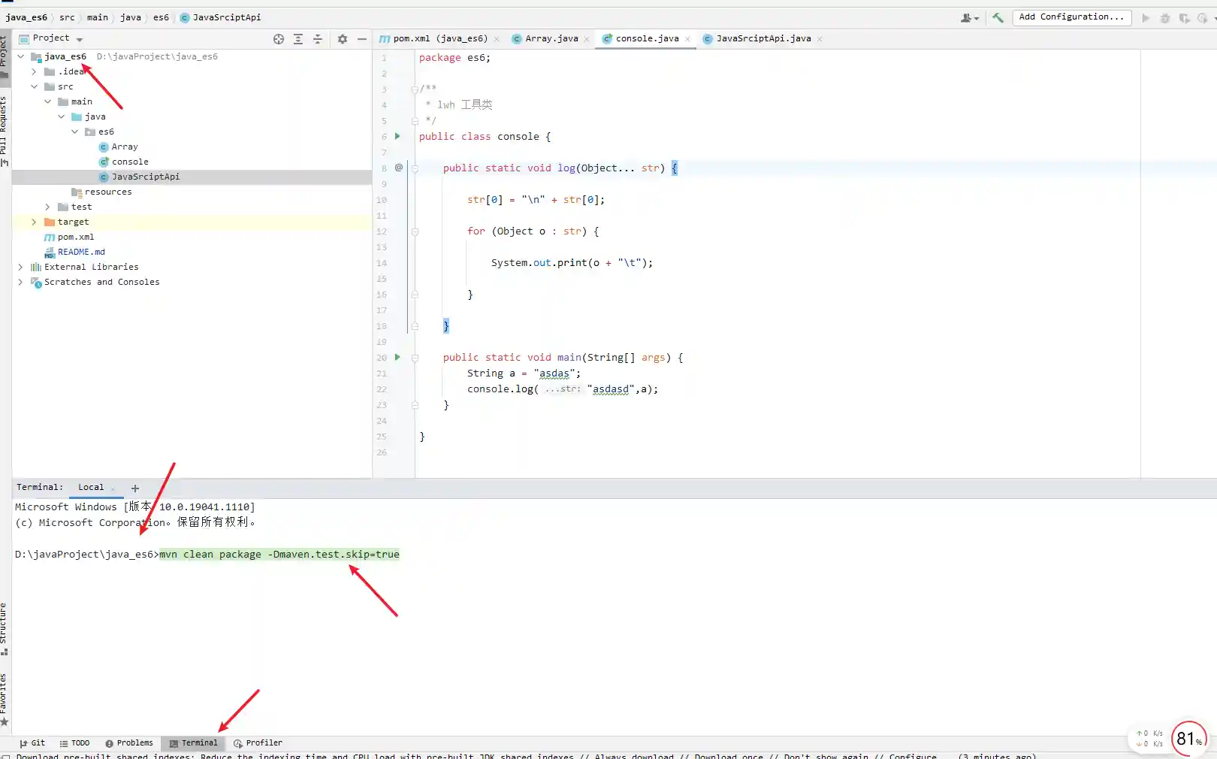Expand the External Libraries node
The height and width of the screenshot is (759, 1217).
click(x=20, y=267)
